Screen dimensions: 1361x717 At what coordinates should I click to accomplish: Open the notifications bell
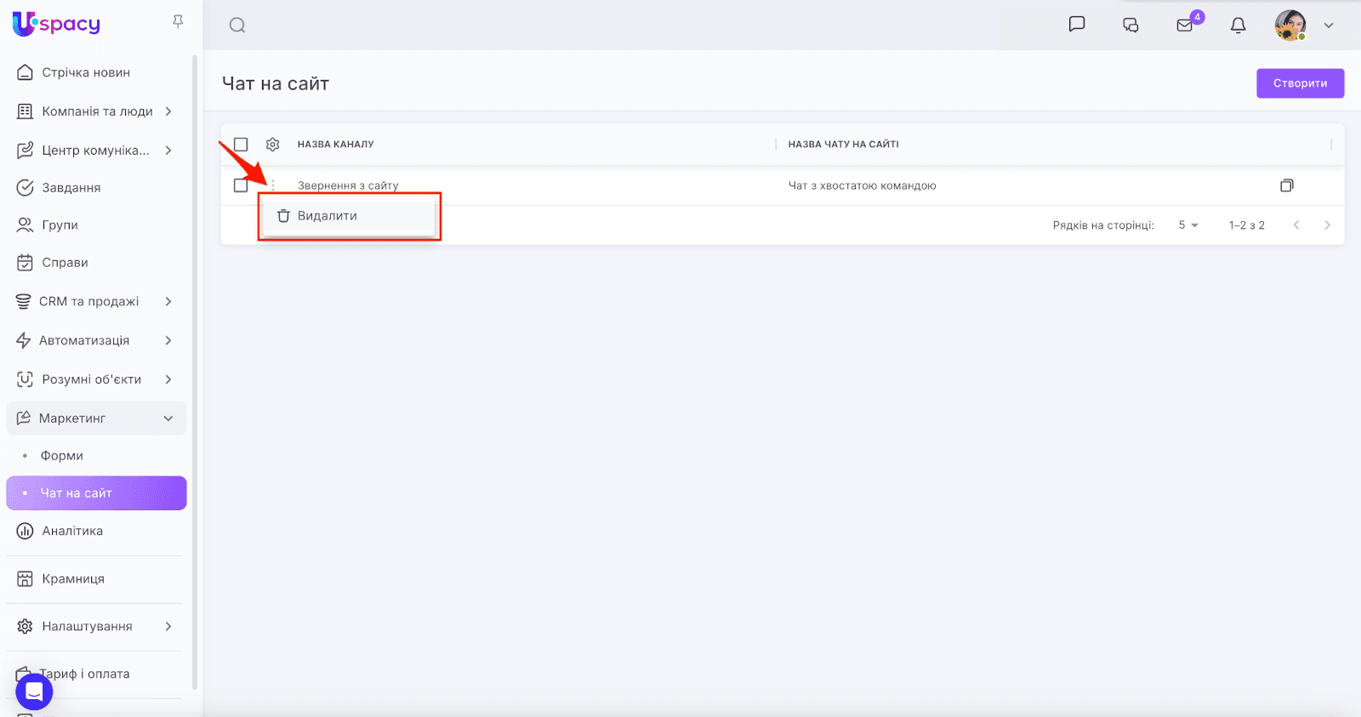[x=1239, y=26]
